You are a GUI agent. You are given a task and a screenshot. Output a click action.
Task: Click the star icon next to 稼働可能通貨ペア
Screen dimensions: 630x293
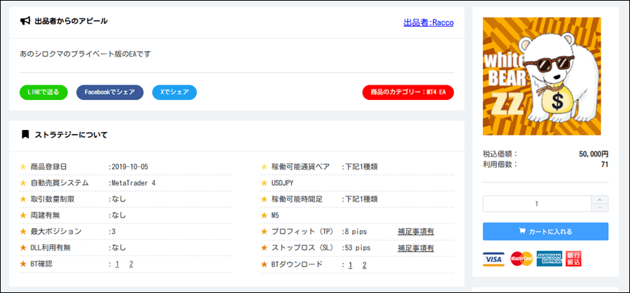[x=264, y=167]
